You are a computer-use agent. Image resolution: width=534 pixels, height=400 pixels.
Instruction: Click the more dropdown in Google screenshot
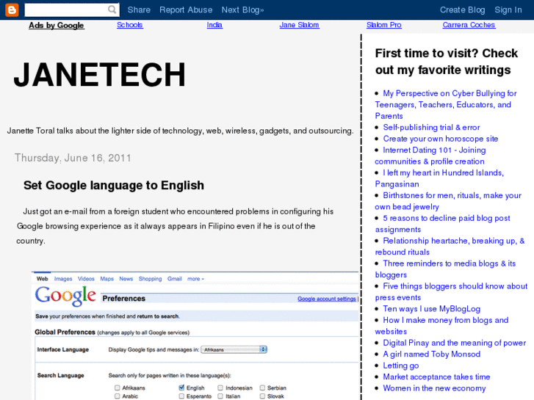[195, 279]
